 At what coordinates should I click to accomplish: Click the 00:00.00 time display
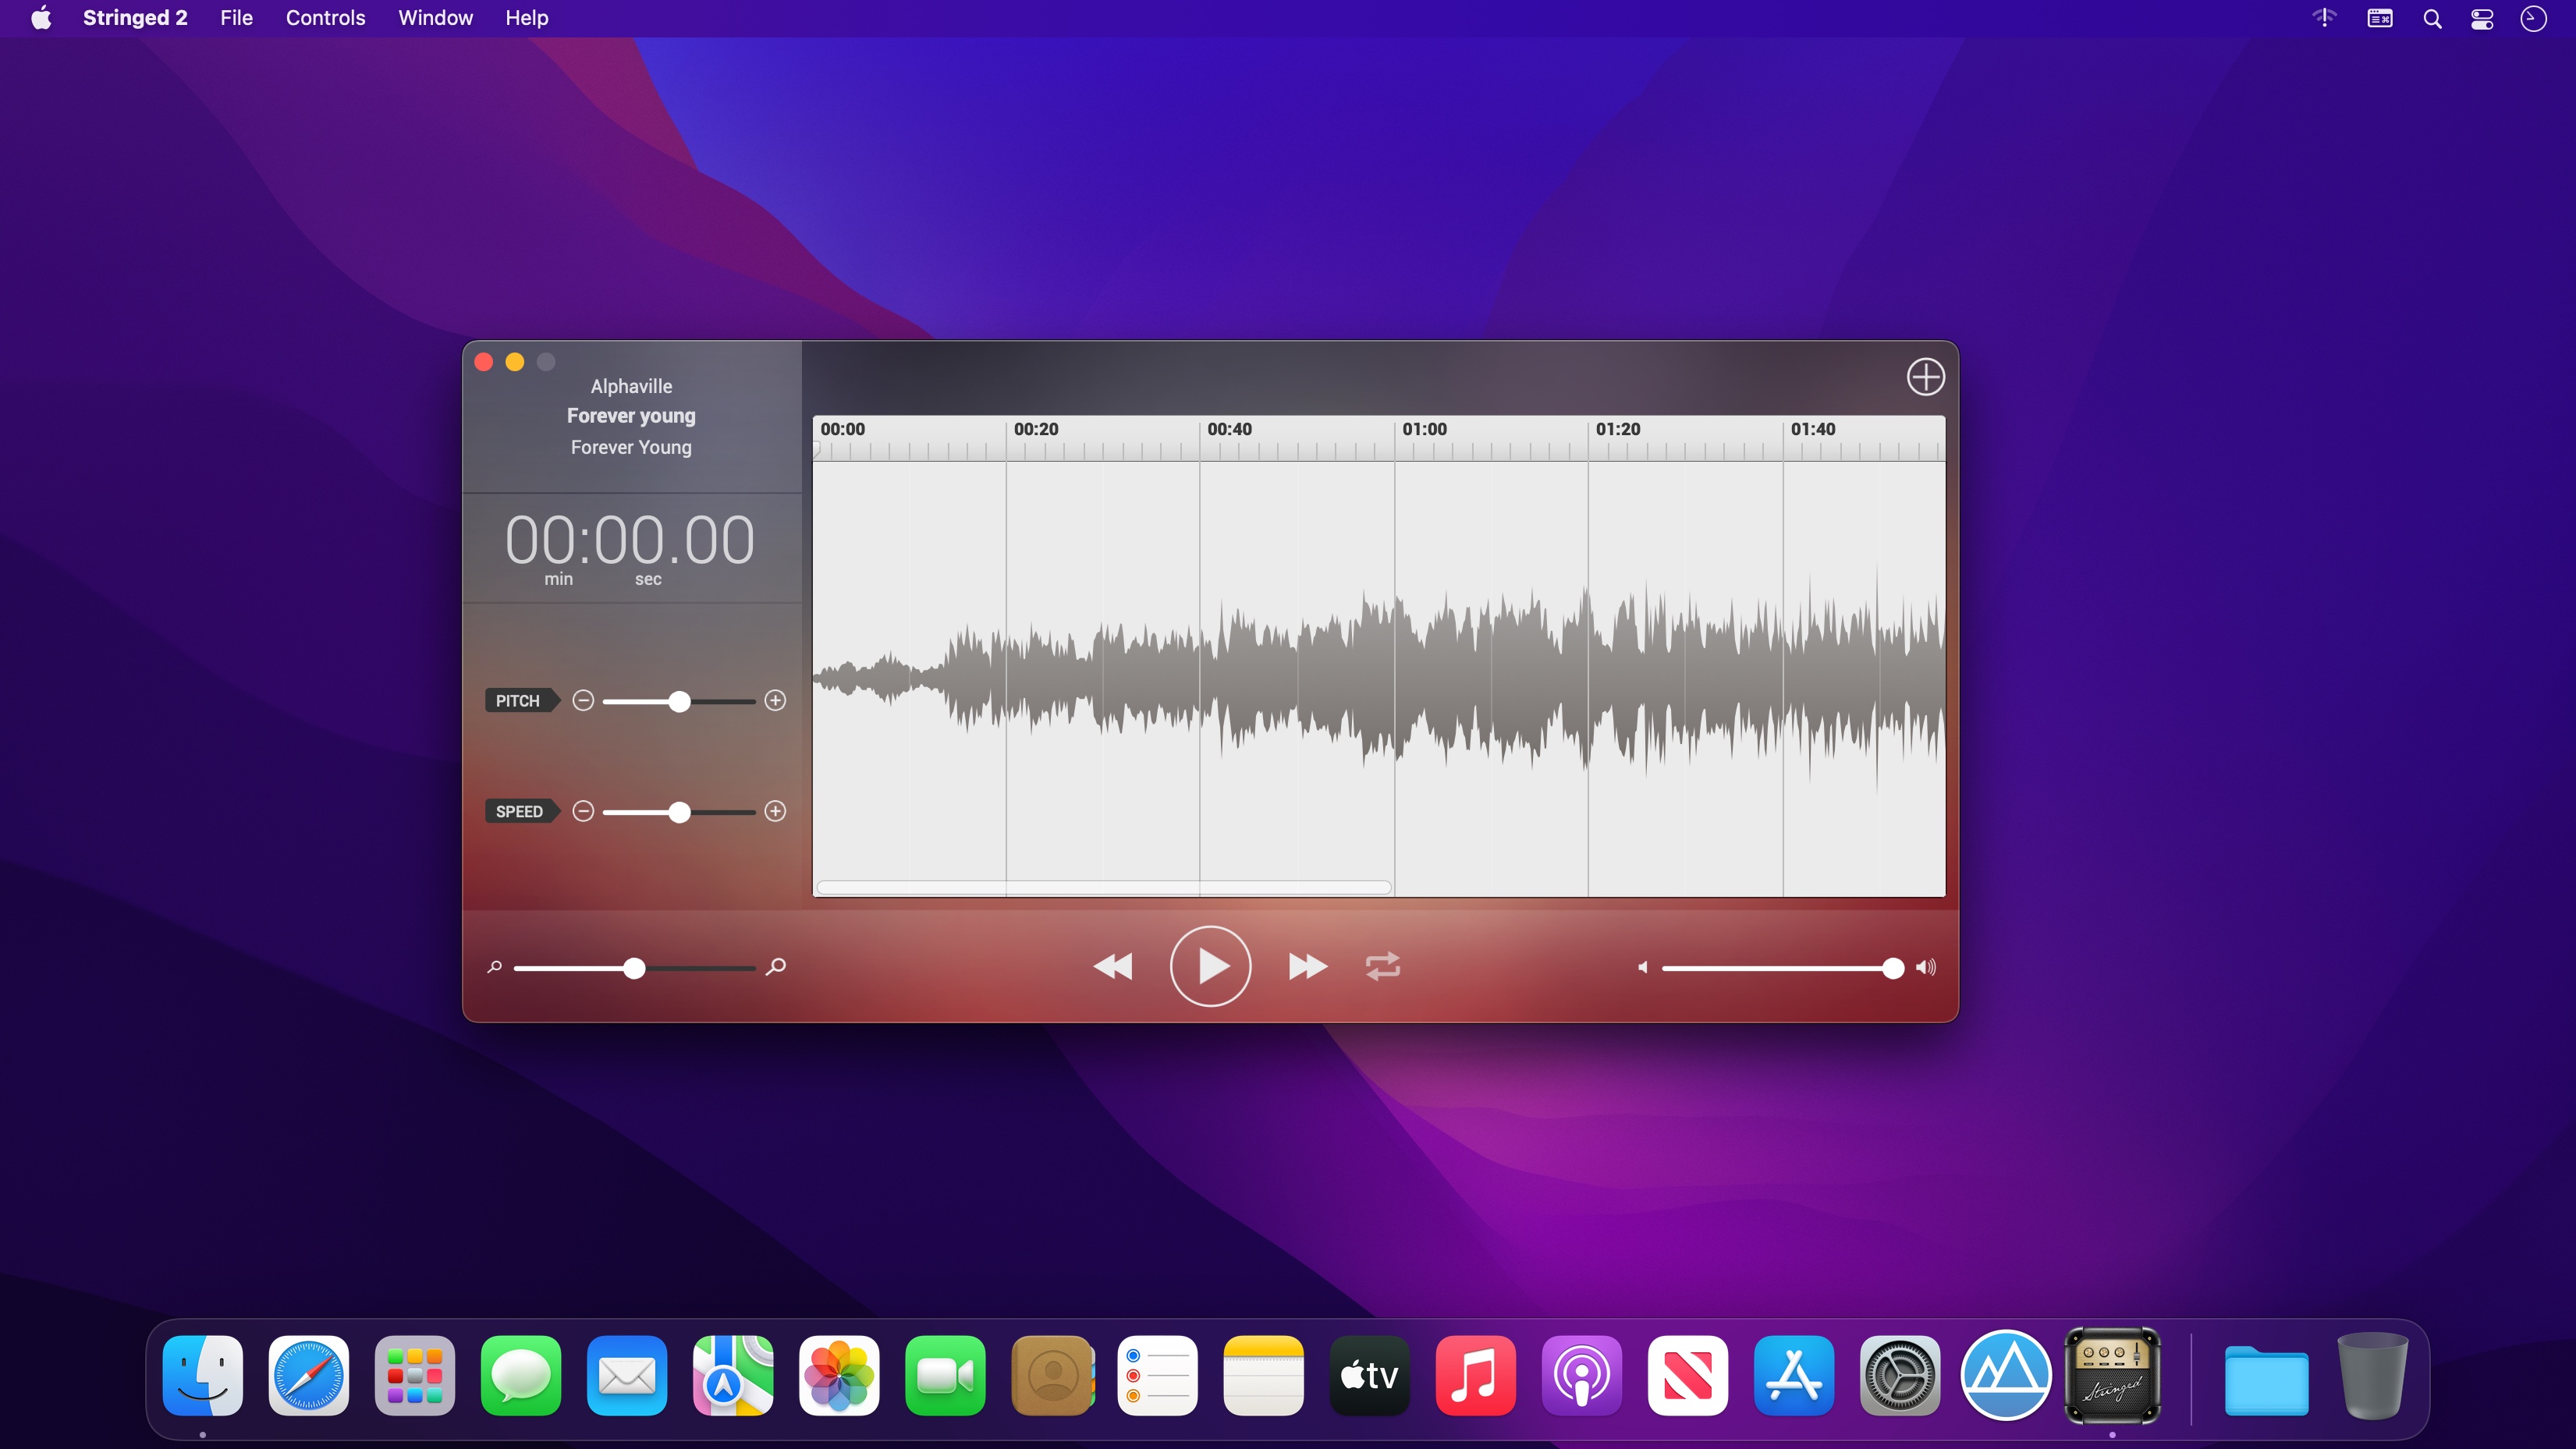click(630, 540)
